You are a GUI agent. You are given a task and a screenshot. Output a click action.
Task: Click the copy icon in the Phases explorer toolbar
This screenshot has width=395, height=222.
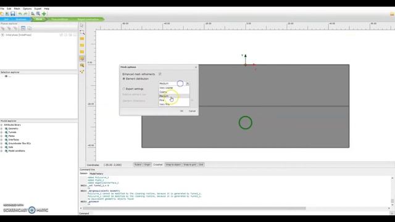(29, 28)
